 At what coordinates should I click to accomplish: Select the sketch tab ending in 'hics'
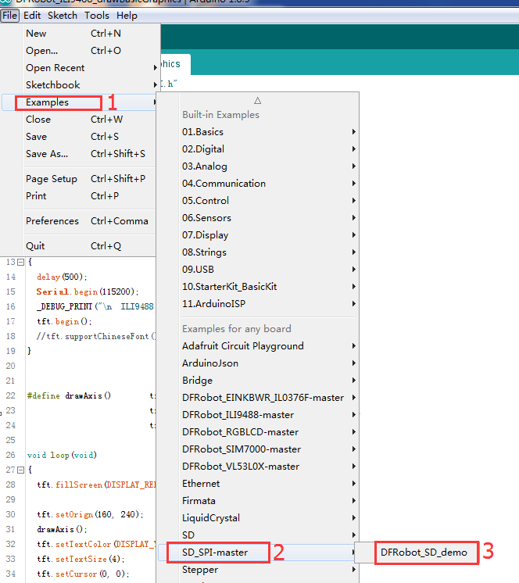176,64
